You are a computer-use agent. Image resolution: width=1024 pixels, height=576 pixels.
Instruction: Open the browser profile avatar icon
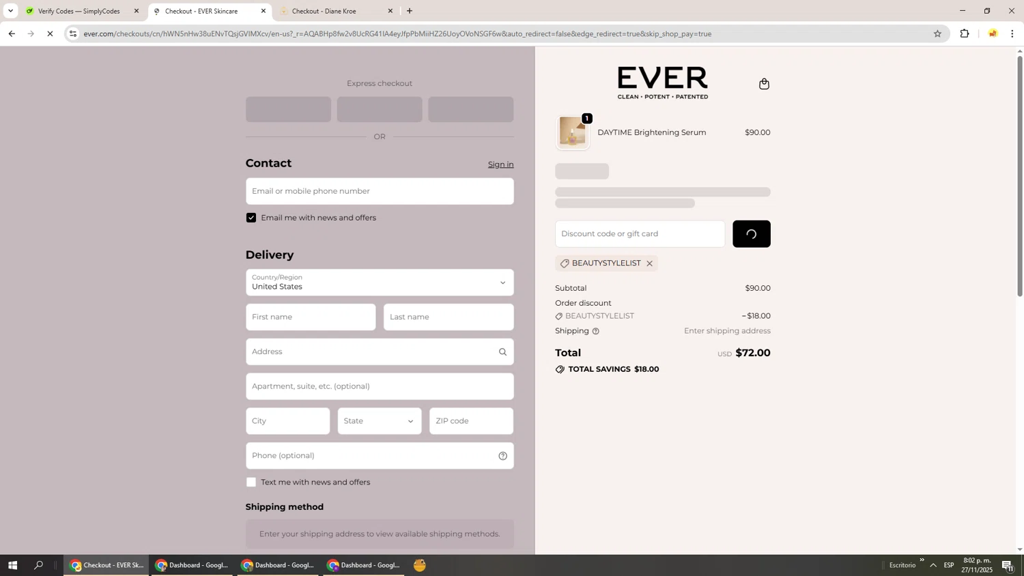point(993,33)
